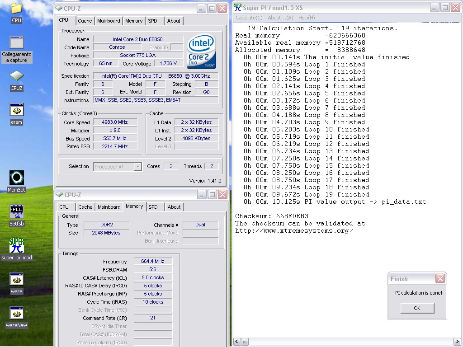Image resolution: width=463 pixels, height=347 pixels.
Task: Open the Collegamento a capture shortcut icon
Action: click(17, 42)
